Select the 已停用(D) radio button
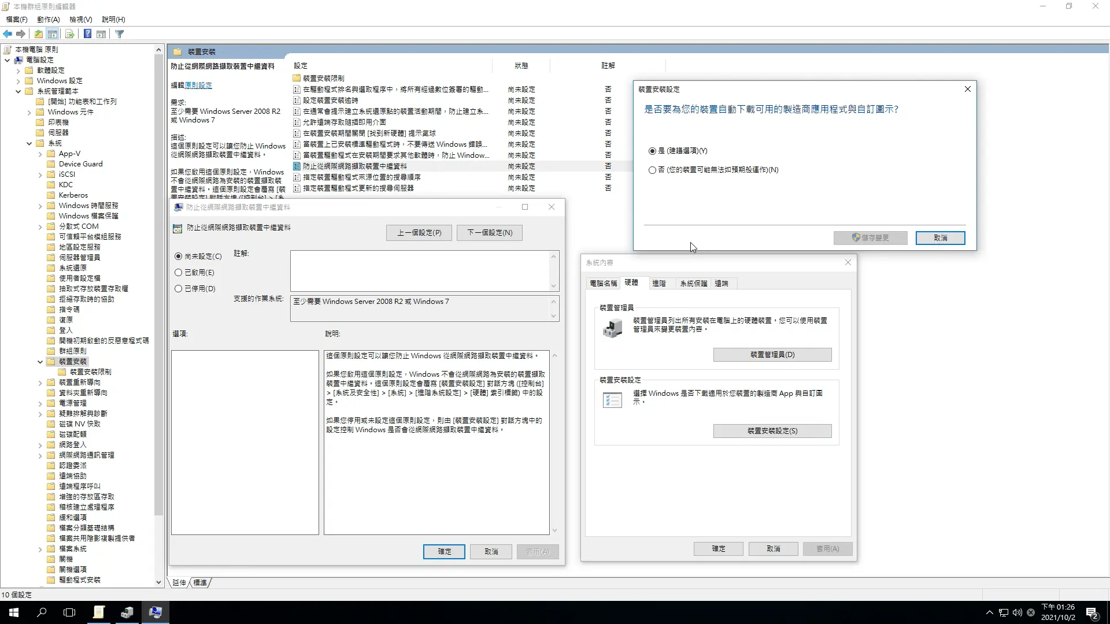1110x624 pixels. coord(179,289)
